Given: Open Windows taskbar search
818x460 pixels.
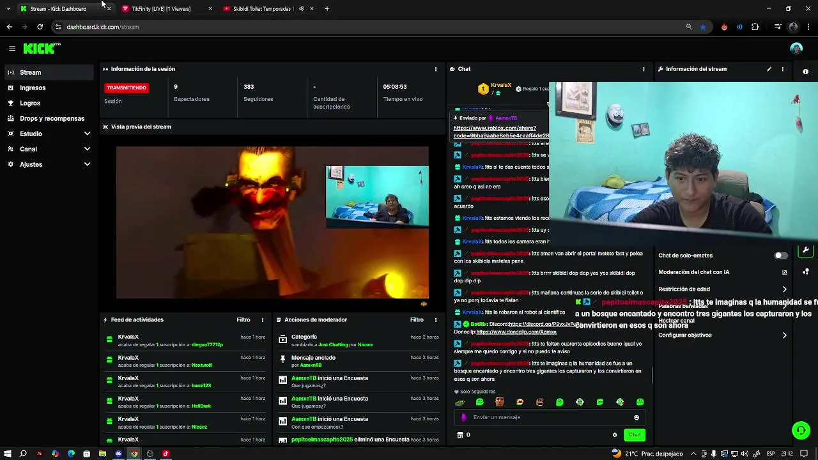Looking at the screenshot, I should [23, 454].
